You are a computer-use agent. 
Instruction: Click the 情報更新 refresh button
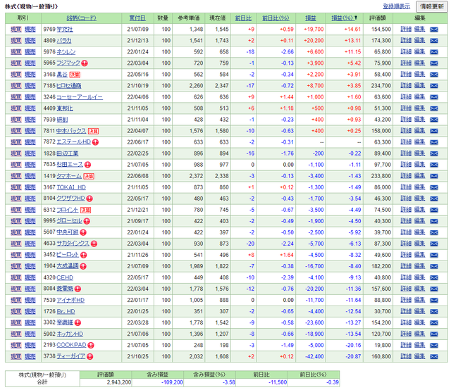coord(432,6)
